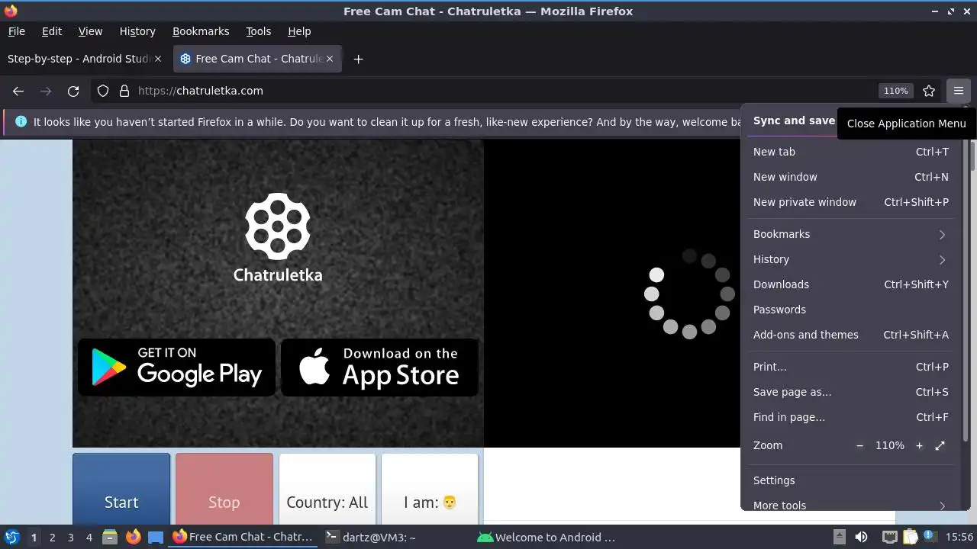Open the network tray icon
This screenshot has height=549, width=977.
(889, 537)
